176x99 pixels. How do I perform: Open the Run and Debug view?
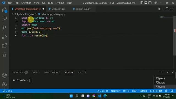(4, 37)
